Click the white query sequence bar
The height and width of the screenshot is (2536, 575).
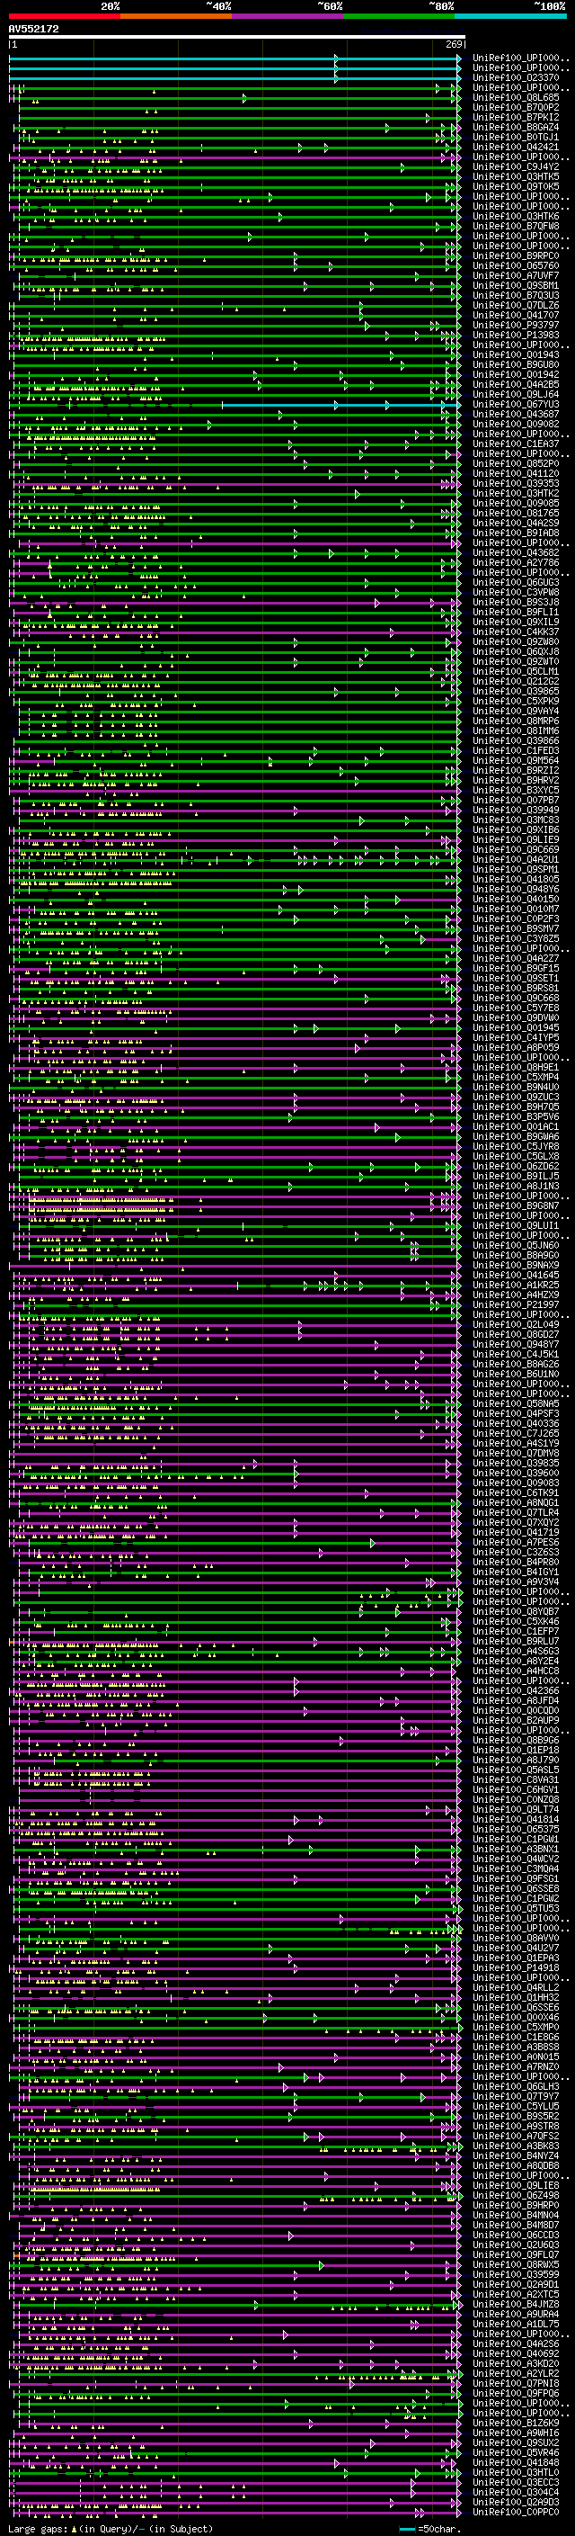237,38
